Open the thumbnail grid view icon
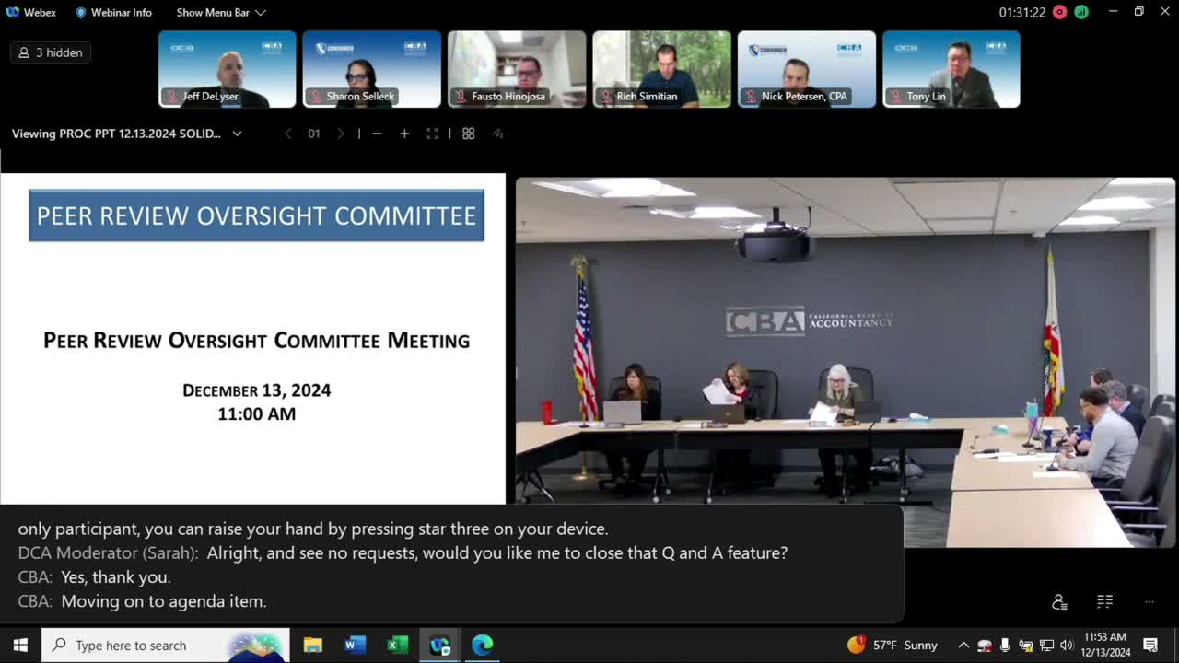The height and width of the screenshot is (663, 1179). [468, 134]
